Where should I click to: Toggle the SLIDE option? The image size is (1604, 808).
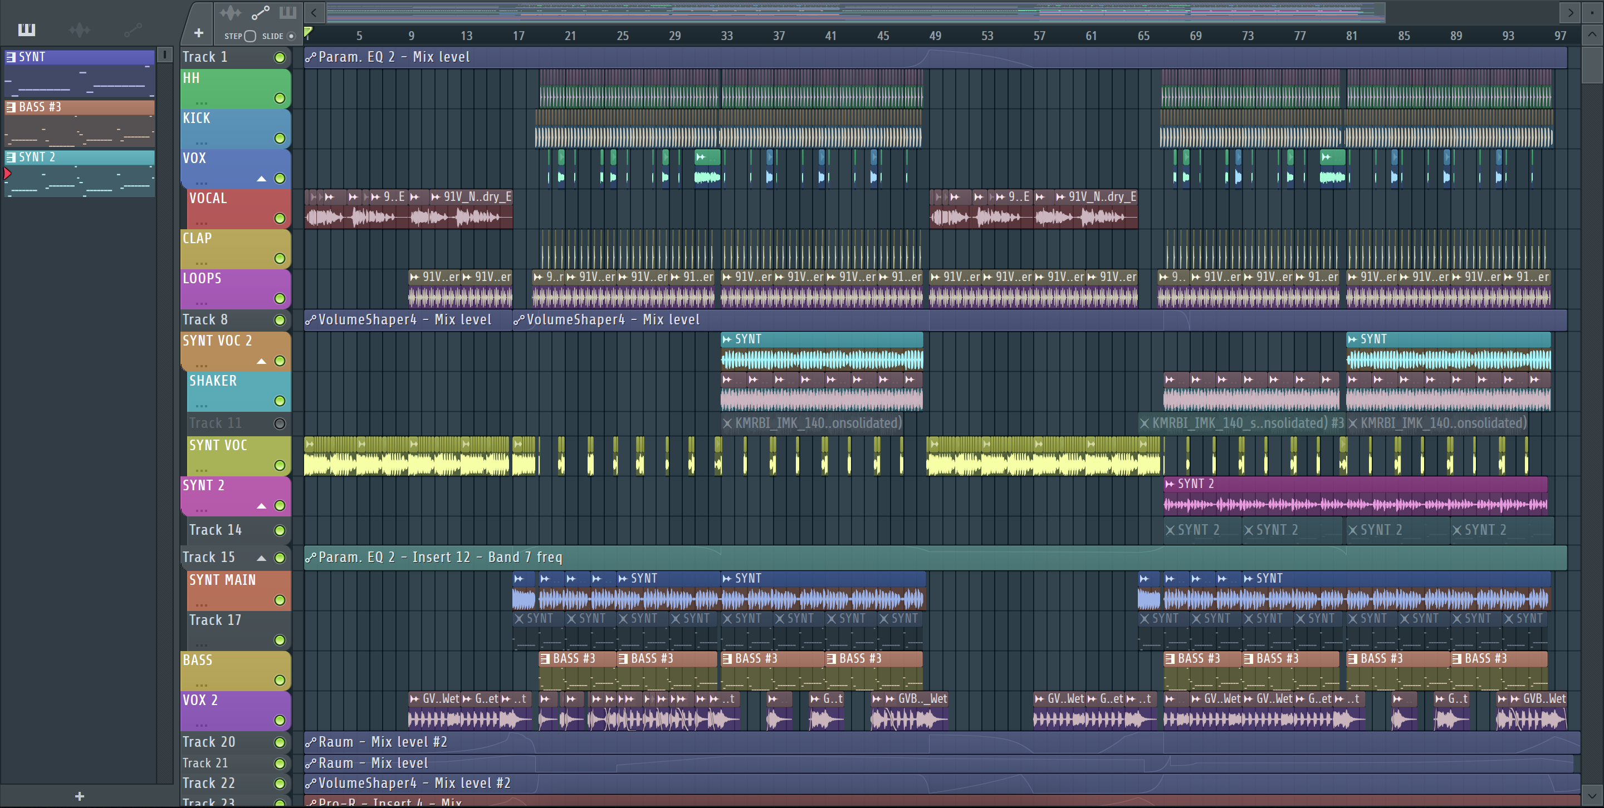click(291, 36)
